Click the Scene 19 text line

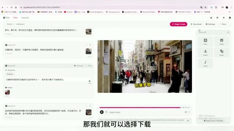point(35,50)
